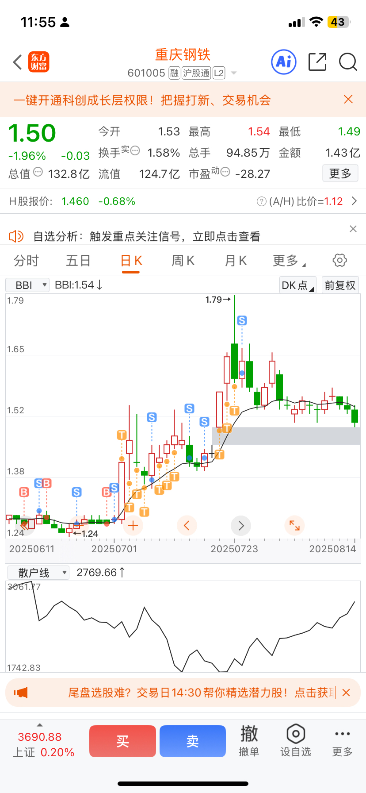
Task: Open 更多 quote details button
Action: [x=340, y=173]
